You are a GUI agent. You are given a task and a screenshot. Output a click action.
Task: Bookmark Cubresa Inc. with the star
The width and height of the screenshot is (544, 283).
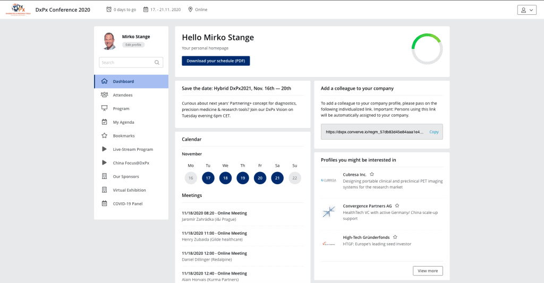pos(372,174)
